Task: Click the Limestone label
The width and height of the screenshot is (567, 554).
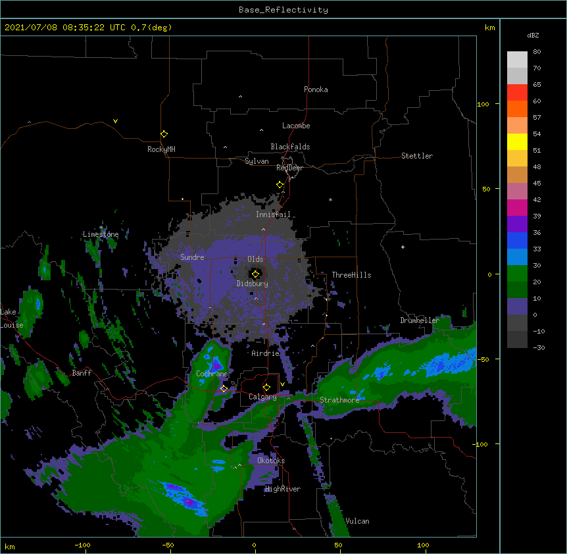Action: [101, 234]
